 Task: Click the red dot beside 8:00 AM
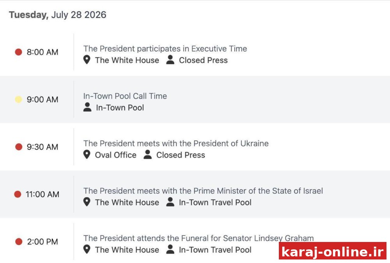[18, 52]
